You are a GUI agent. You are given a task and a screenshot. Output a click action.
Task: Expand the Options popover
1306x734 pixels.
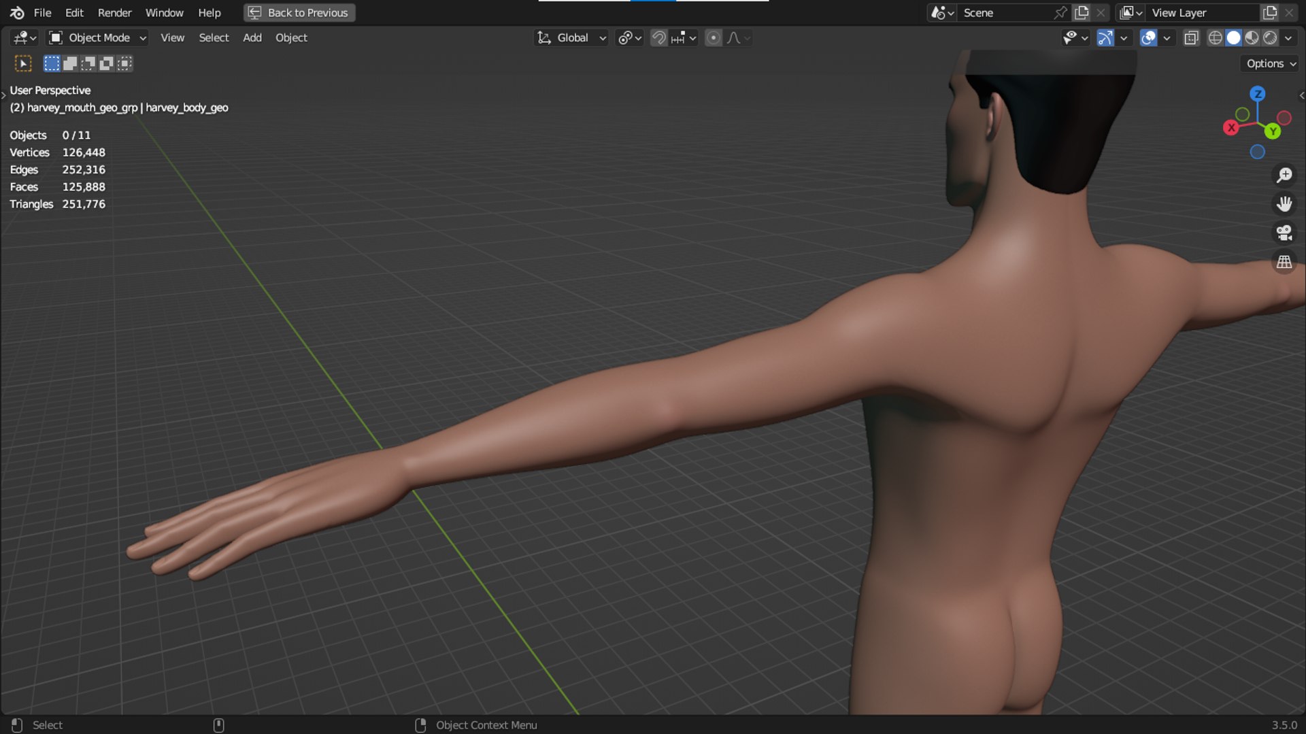click(x=1271, y=63)
